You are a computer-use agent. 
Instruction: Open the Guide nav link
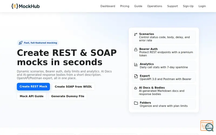coord(138,6)
